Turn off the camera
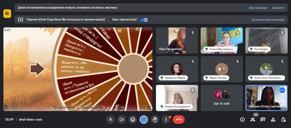 click(x=122, y=119)
